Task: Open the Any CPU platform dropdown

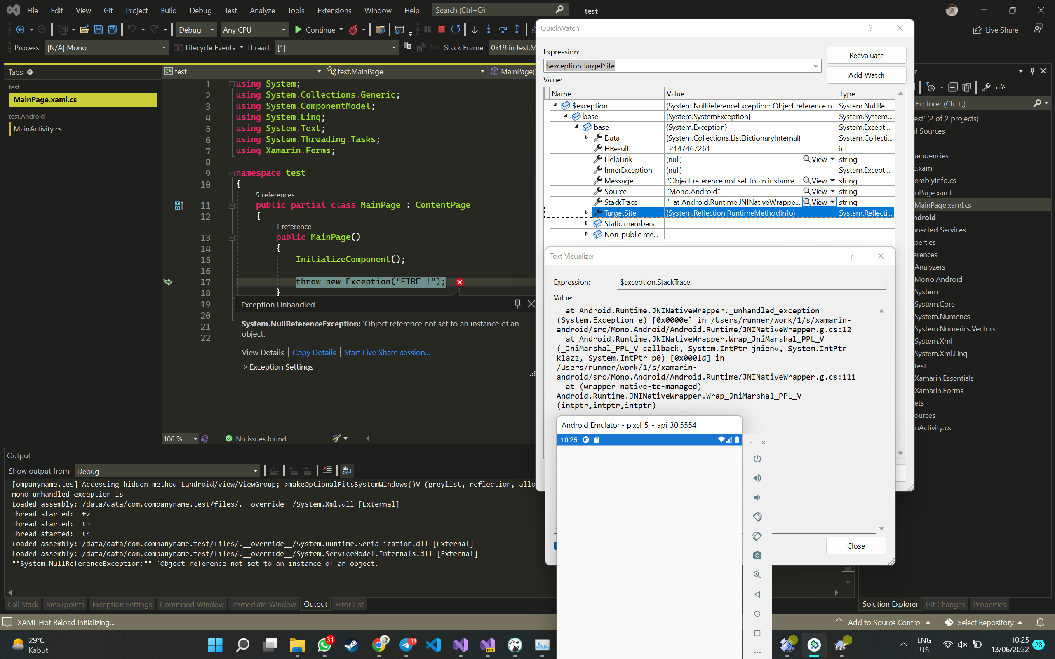Action: point(255,30)
